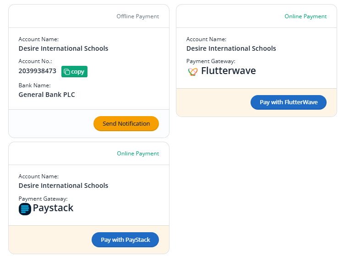The height and width of the screenshot is (261, 344).
Task: Click the General Bank PLC bank name
Action: click(47, 95)
